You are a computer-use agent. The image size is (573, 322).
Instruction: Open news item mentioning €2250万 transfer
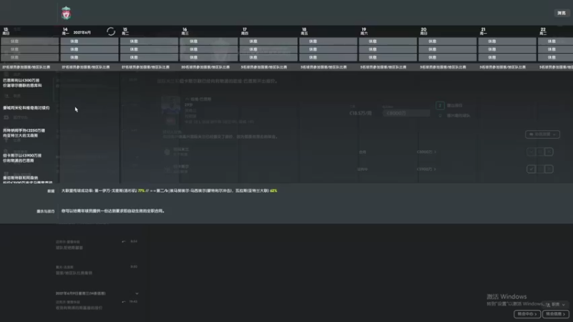tap(24, 133)
